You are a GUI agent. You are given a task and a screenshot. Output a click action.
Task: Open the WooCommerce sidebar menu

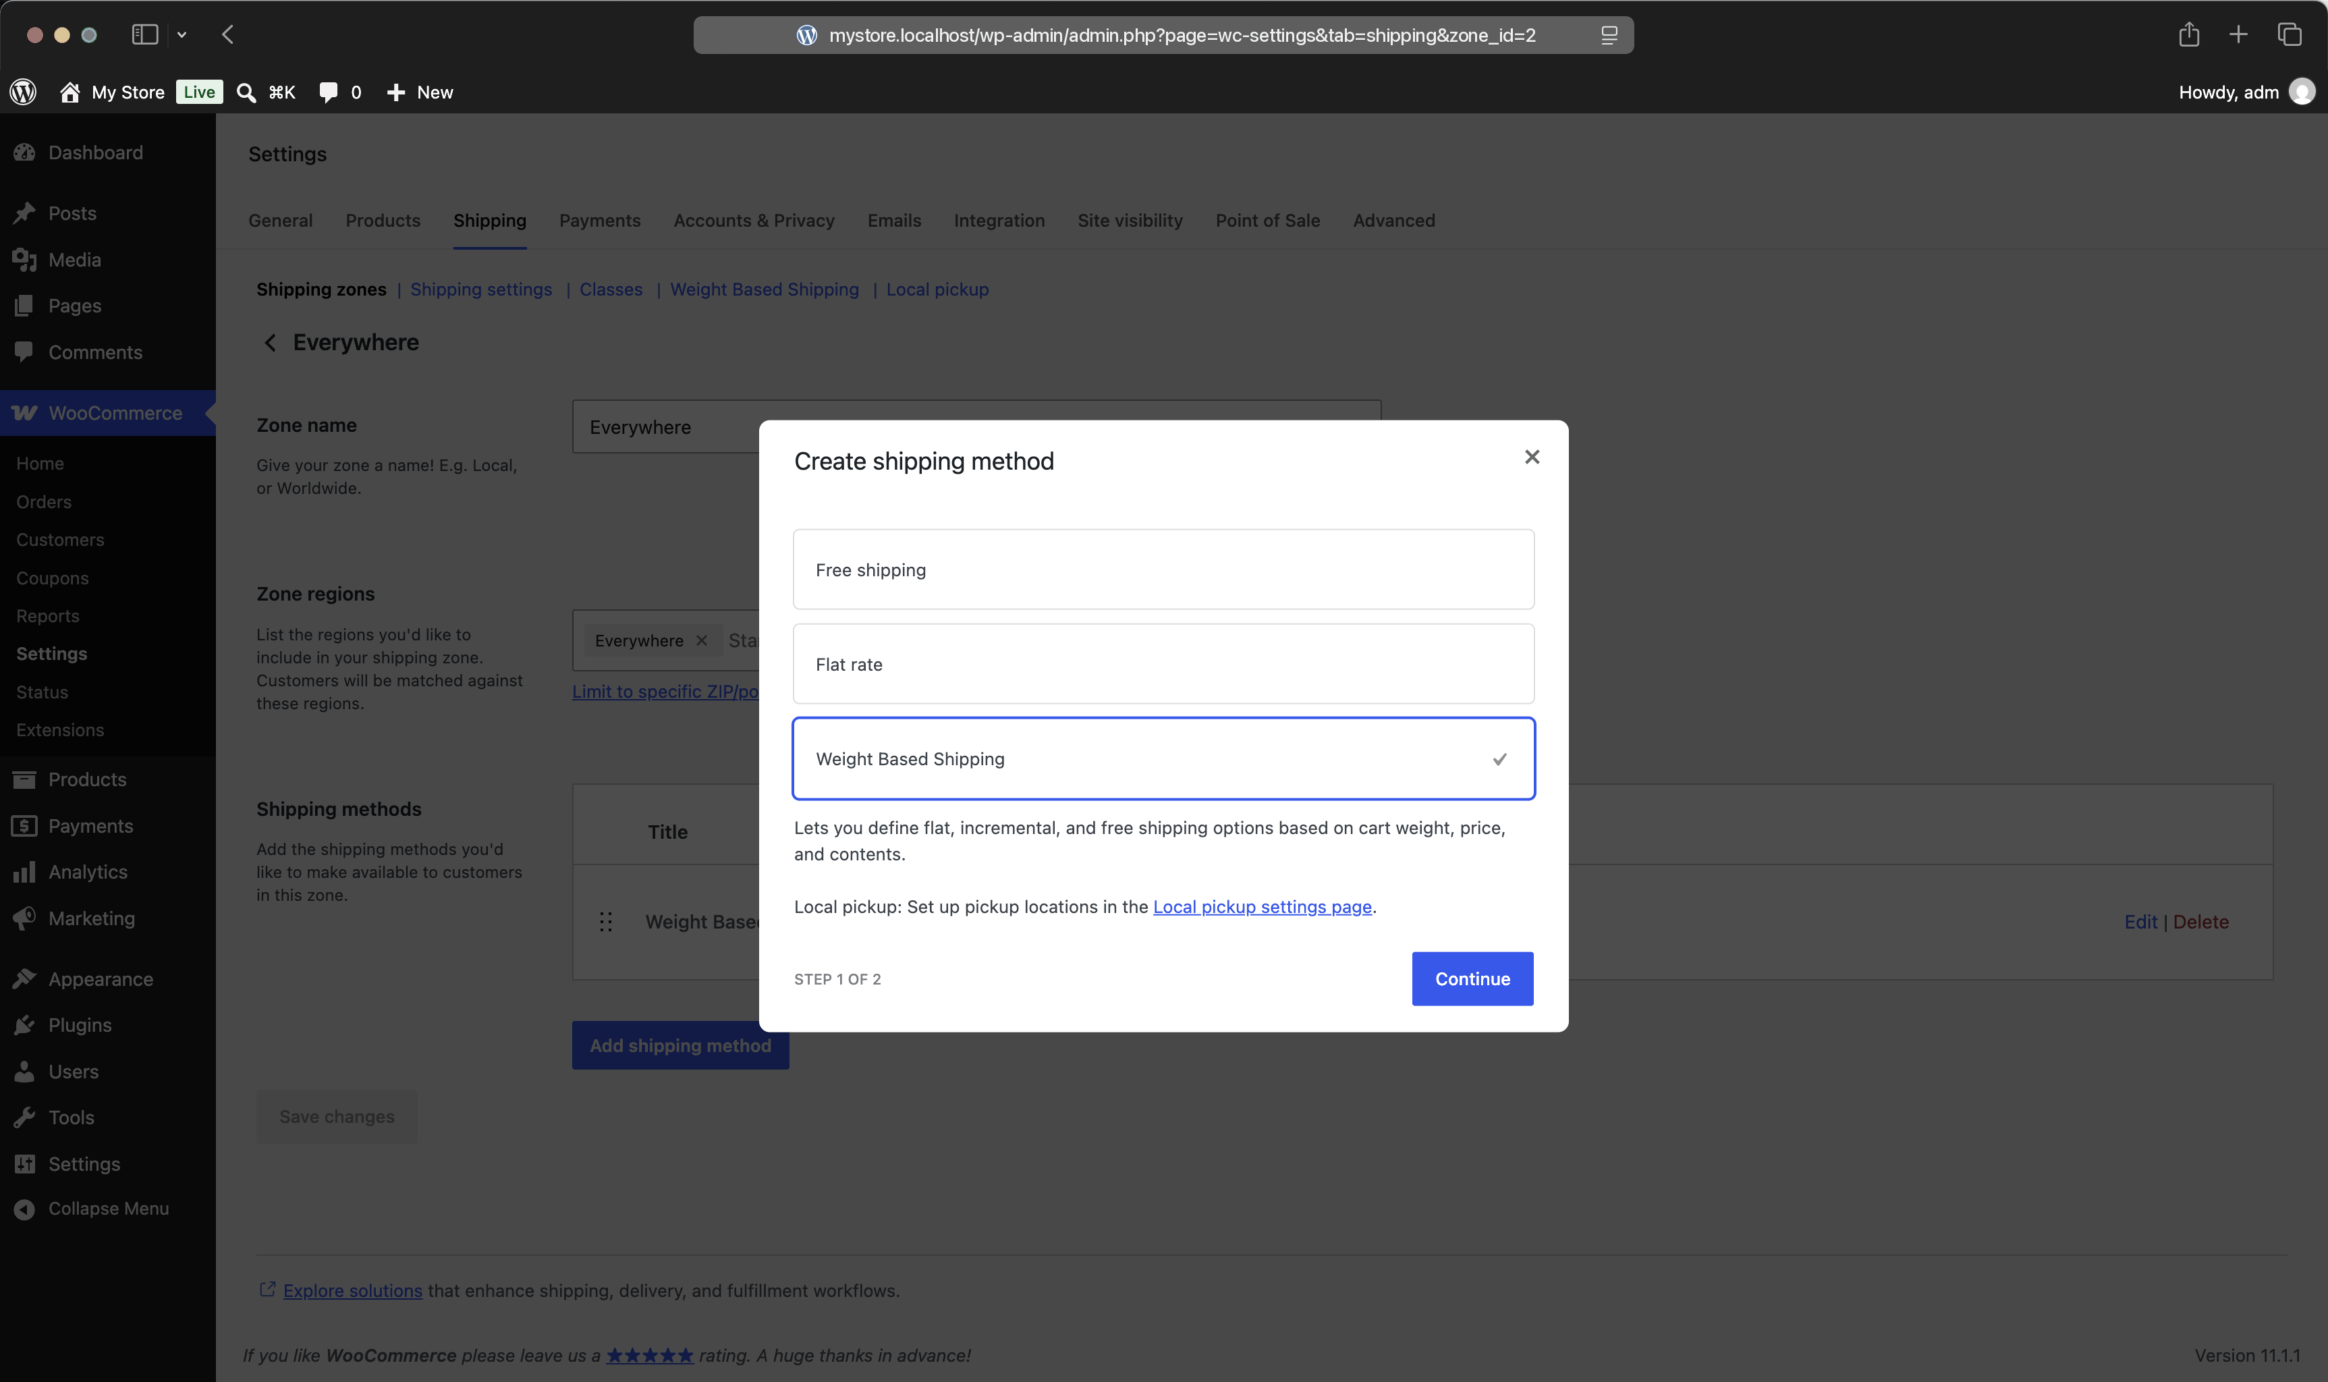[x=108, y=412]
